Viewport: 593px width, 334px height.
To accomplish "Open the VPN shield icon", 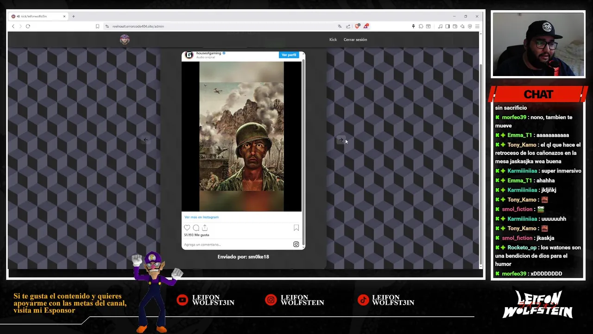I will click(470, 26).
